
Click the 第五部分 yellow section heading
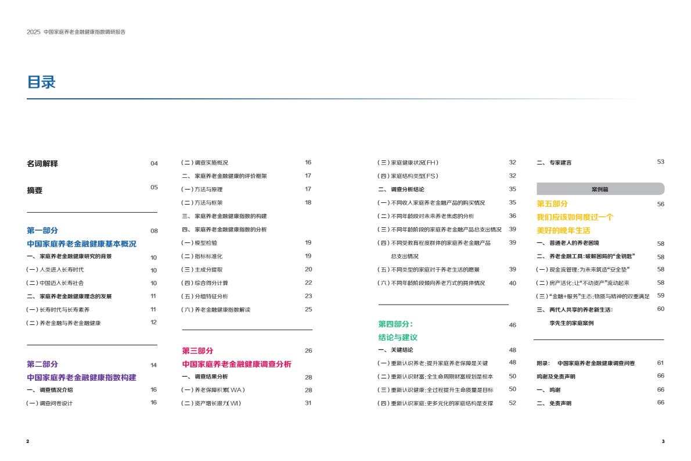point(552,204)
